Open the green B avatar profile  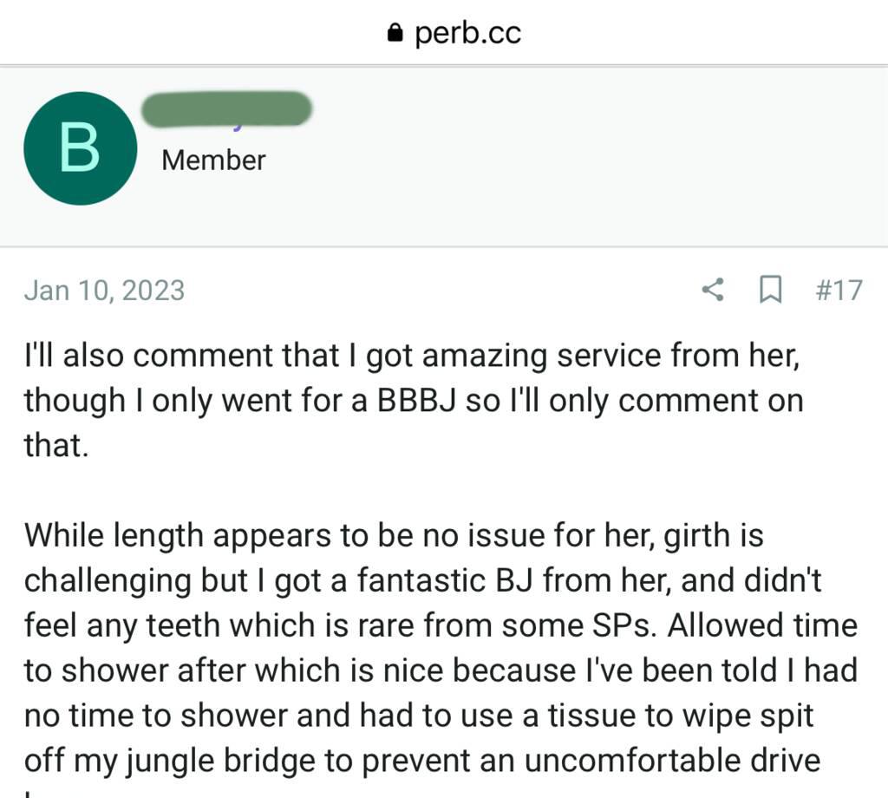80,148
